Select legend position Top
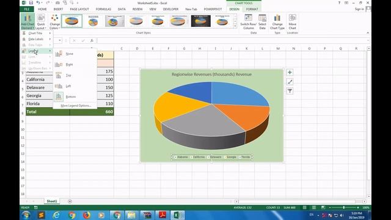This screenshot has height=220, width=391. [x=75, y=75]
